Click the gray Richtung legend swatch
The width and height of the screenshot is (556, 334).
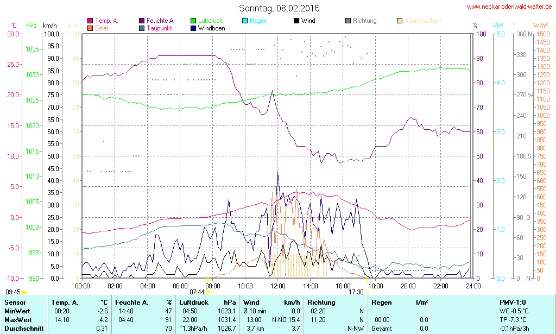pos(348,21)
